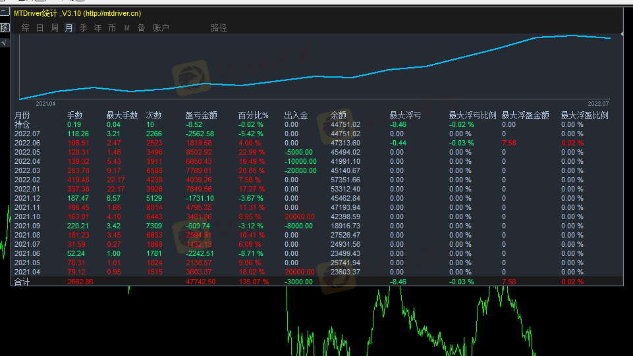The height and width of the screenshot is (356, 633).
Task: Open the 账户 account tab
Action: coord(161,28)
